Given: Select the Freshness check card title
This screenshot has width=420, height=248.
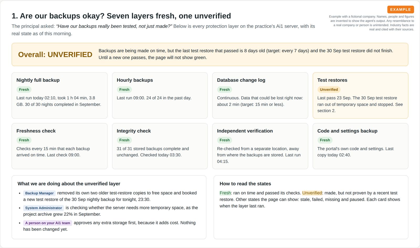Looking at the screenshot, I should 36,131.
